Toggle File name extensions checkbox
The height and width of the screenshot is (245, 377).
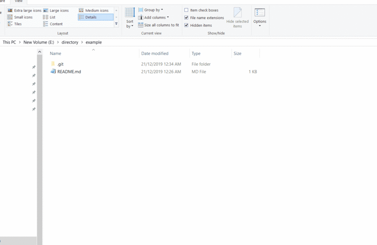204,18
